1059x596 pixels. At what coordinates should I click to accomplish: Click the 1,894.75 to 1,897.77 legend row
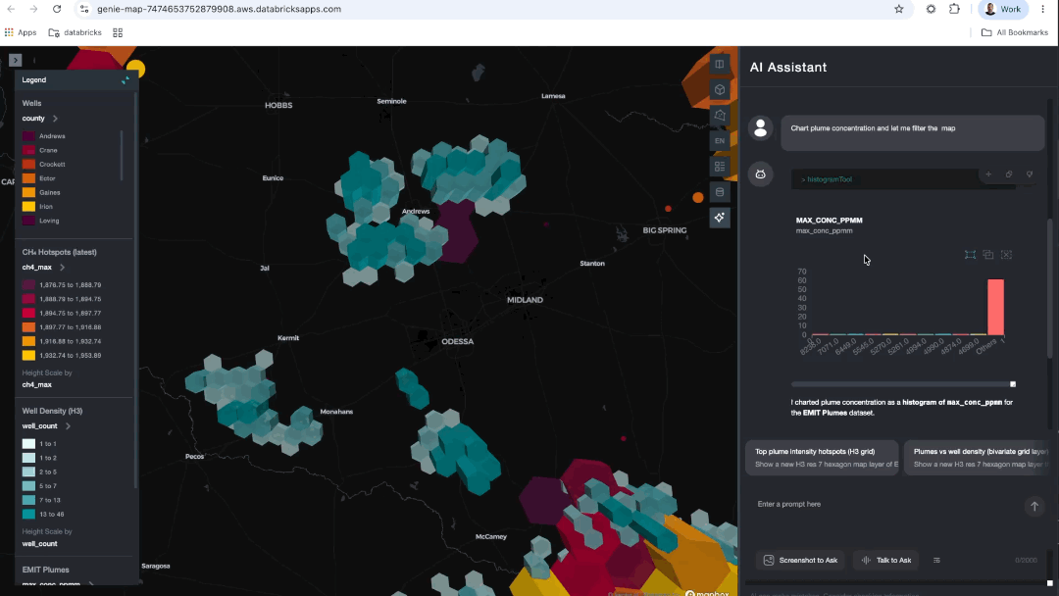pos(62,313)
